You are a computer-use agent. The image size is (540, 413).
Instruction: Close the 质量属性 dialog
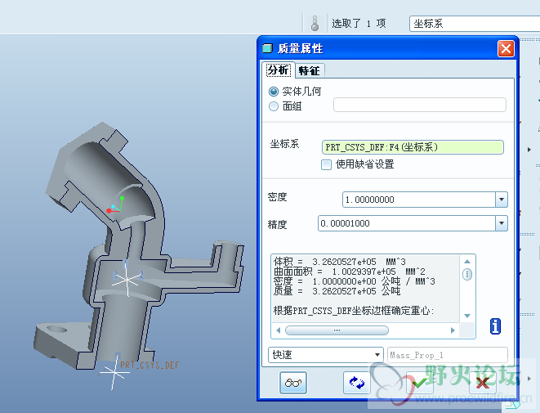[x=506, y=48]
